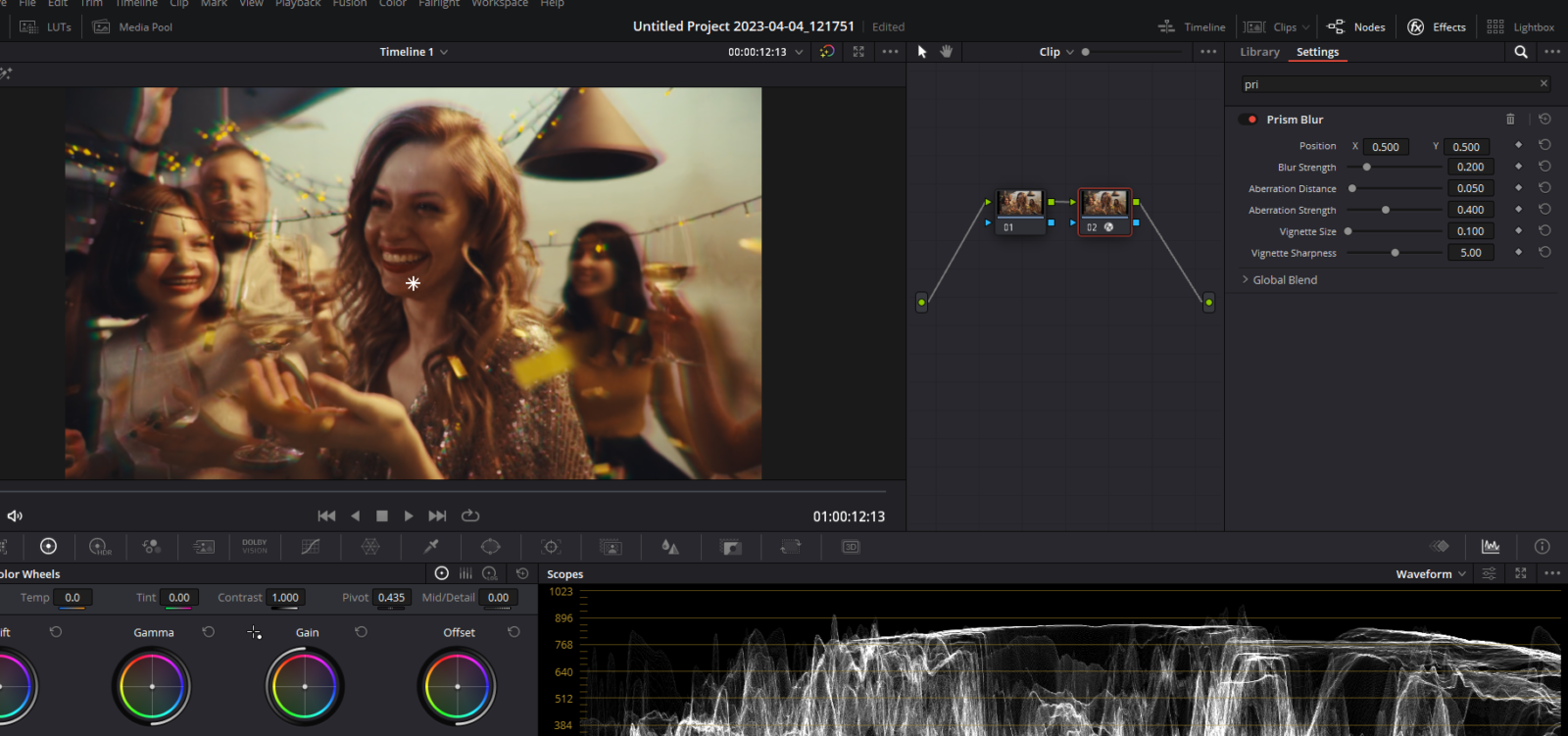1568x736 pixels.
Task: Open the Motion Effects palette
Action: click(x=204, y=547)
